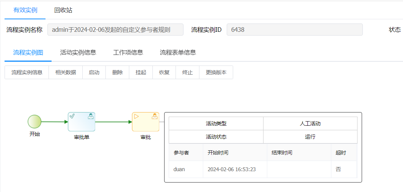This screenshot has width=403, height=192.
Task: Click the 流程实例ID field showing 6438
Action: 294,30
